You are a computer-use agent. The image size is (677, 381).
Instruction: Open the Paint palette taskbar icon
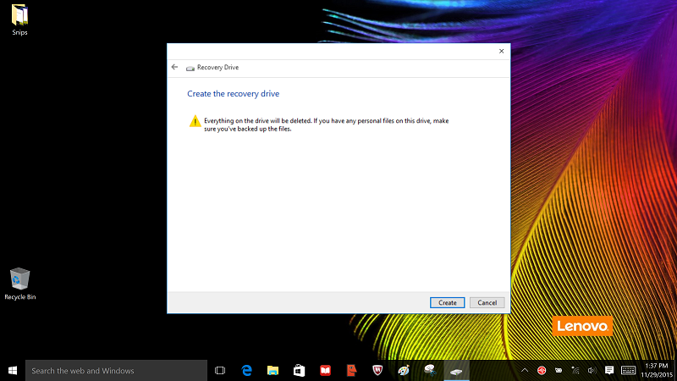point(404,371)
